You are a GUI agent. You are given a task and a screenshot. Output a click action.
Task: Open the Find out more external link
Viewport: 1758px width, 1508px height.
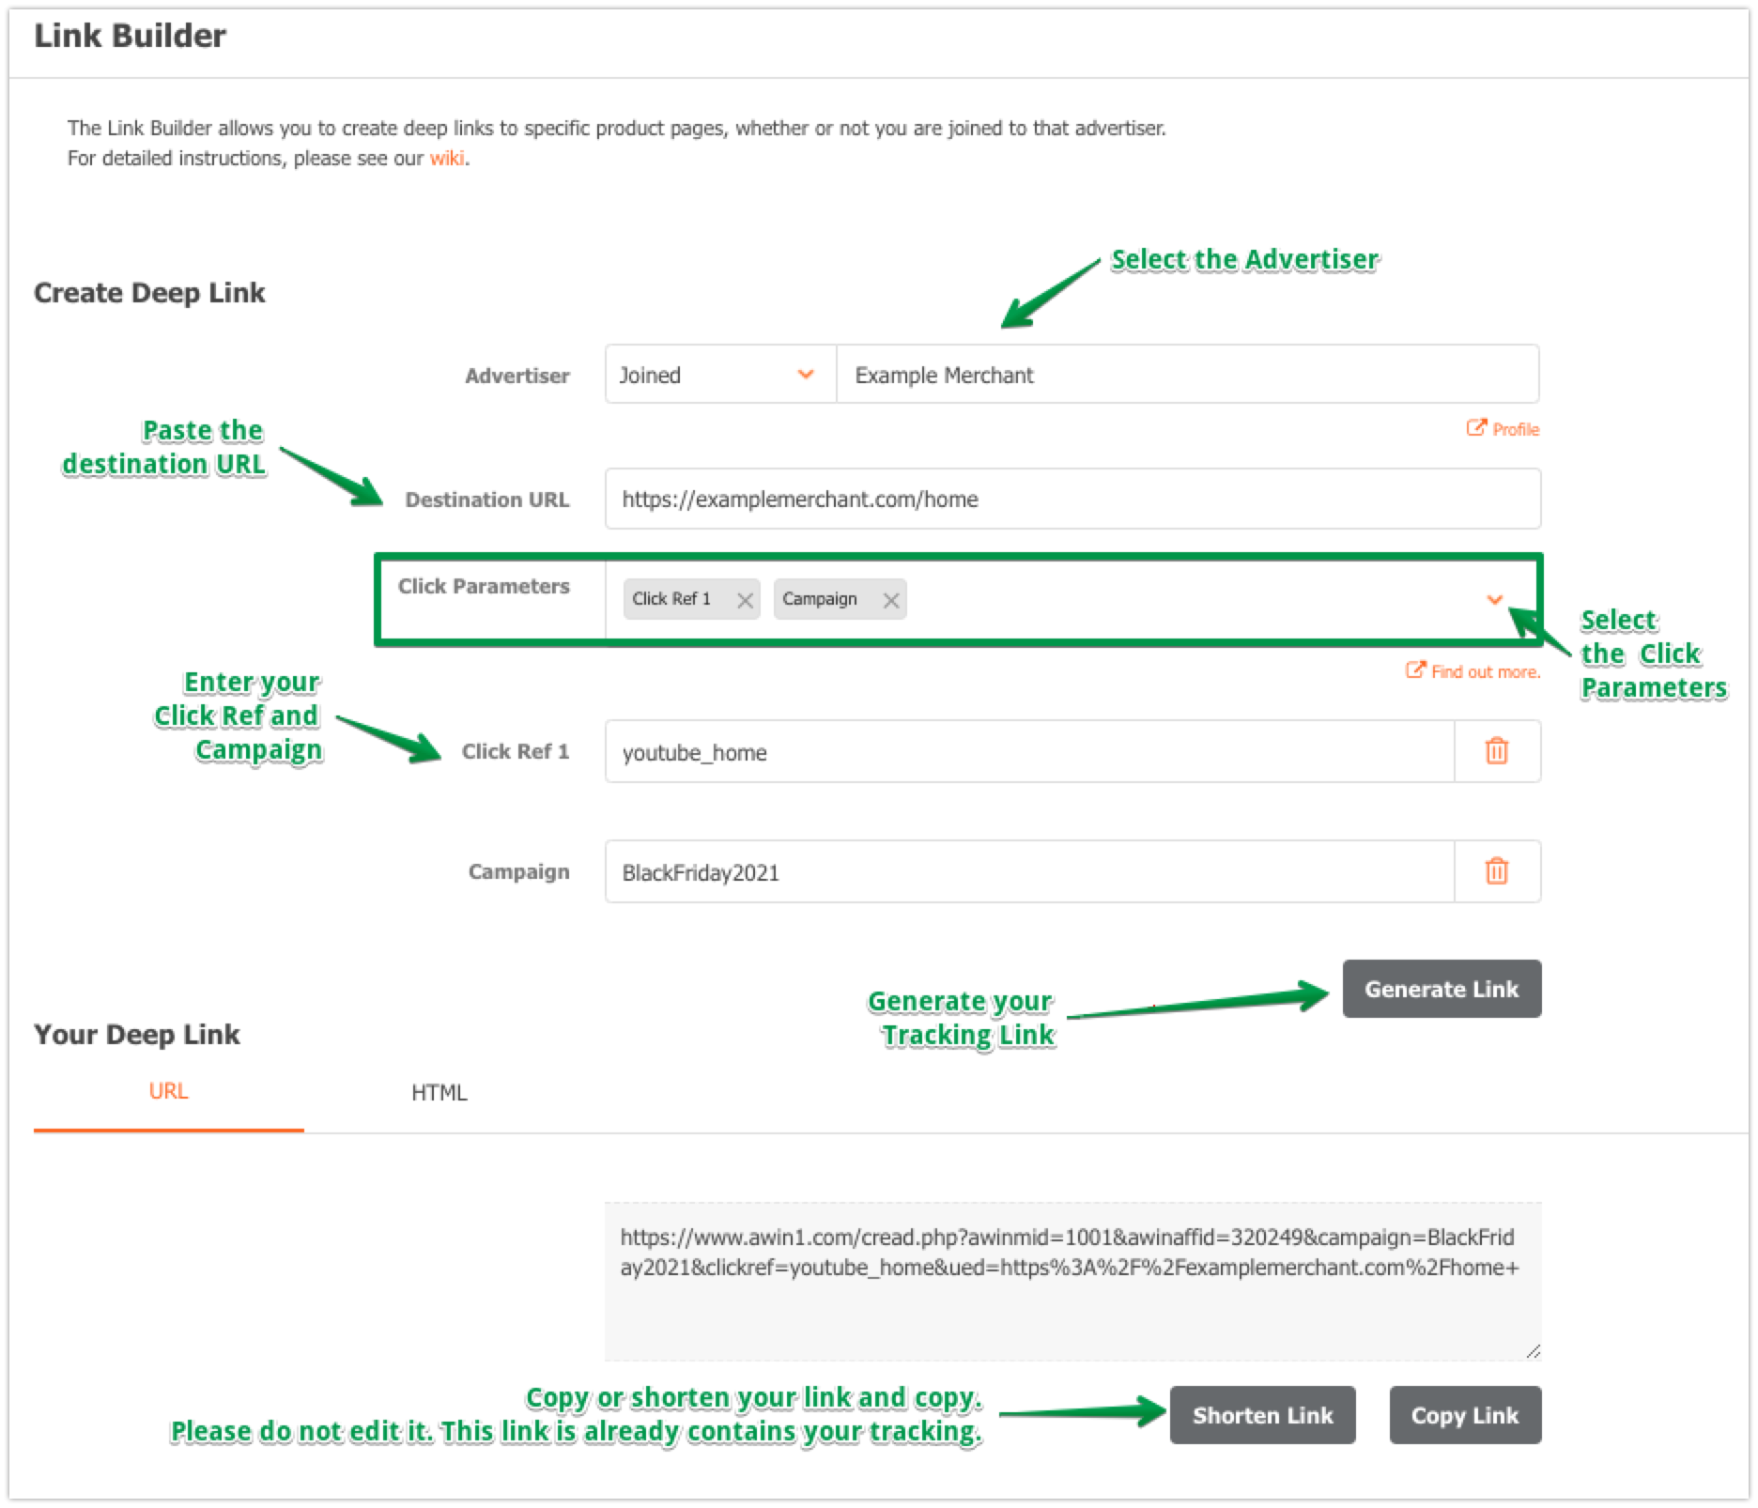[1473, 671]
